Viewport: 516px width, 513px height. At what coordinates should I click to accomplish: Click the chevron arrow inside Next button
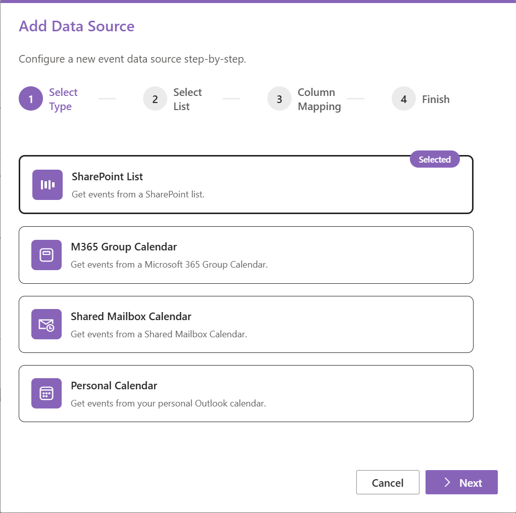coord(447,483)
